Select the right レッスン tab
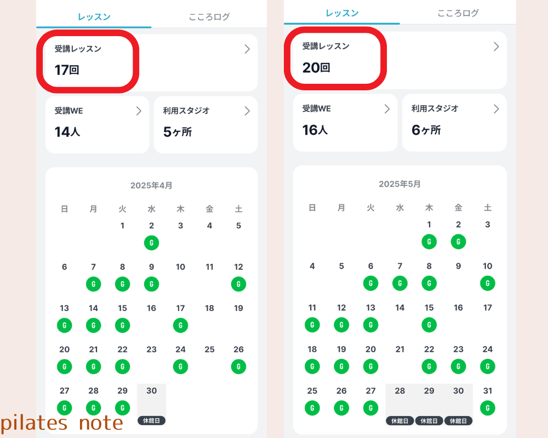The width and height of the screenshot is (548, 438). tap(341, 13)
